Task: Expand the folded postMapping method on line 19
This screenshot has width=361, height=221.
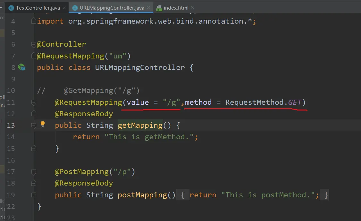Action: pyautogui.click(x=34, y=195)
